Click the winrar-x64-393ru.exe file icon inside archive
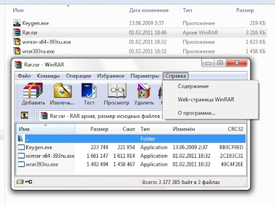This screenshot has width=275, height=205. coord(21,155)
